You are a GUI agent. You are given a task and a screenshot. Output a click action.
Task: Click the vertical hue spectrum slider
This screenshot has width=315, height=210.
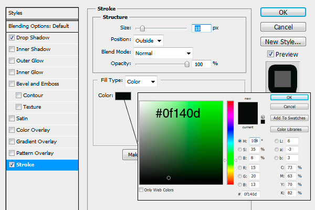tap(230, 142)
